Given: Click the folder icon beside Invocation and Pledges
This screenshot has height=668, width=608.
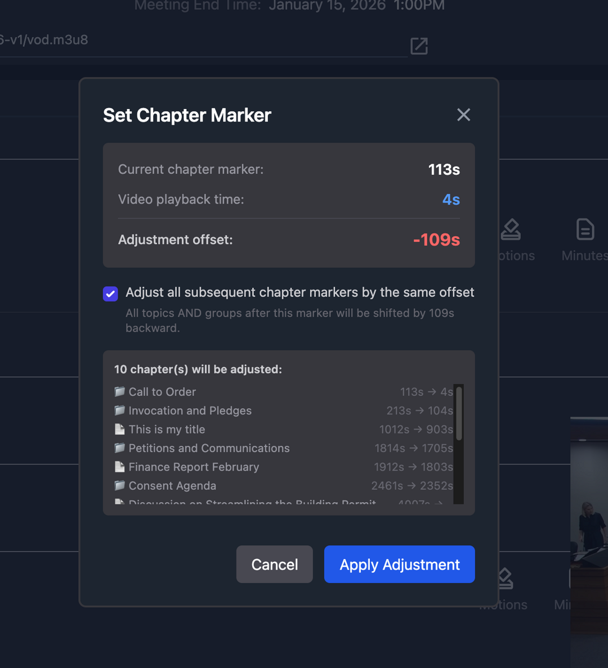Looking at the screenshot, I should (119, 410).
